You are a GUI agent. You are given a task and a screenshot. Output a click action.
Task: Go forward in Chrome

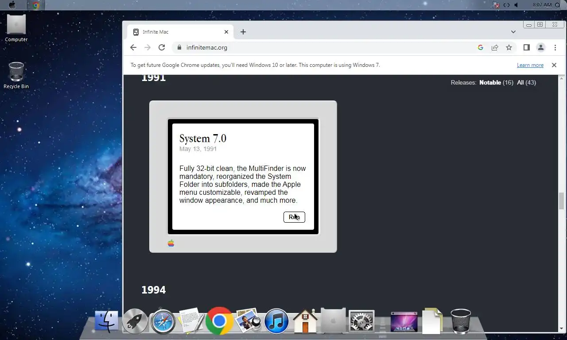click(148, 47)
